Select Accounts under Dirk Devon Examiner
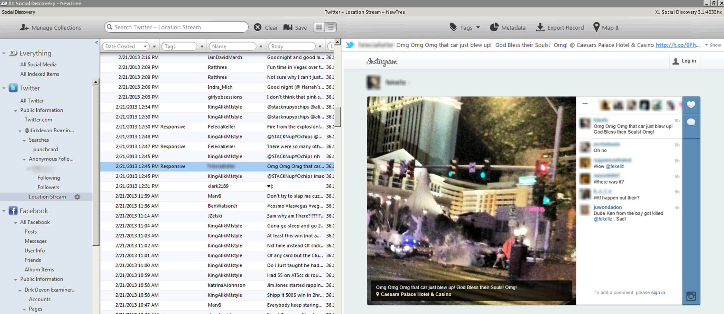 (x=40, y=299)
